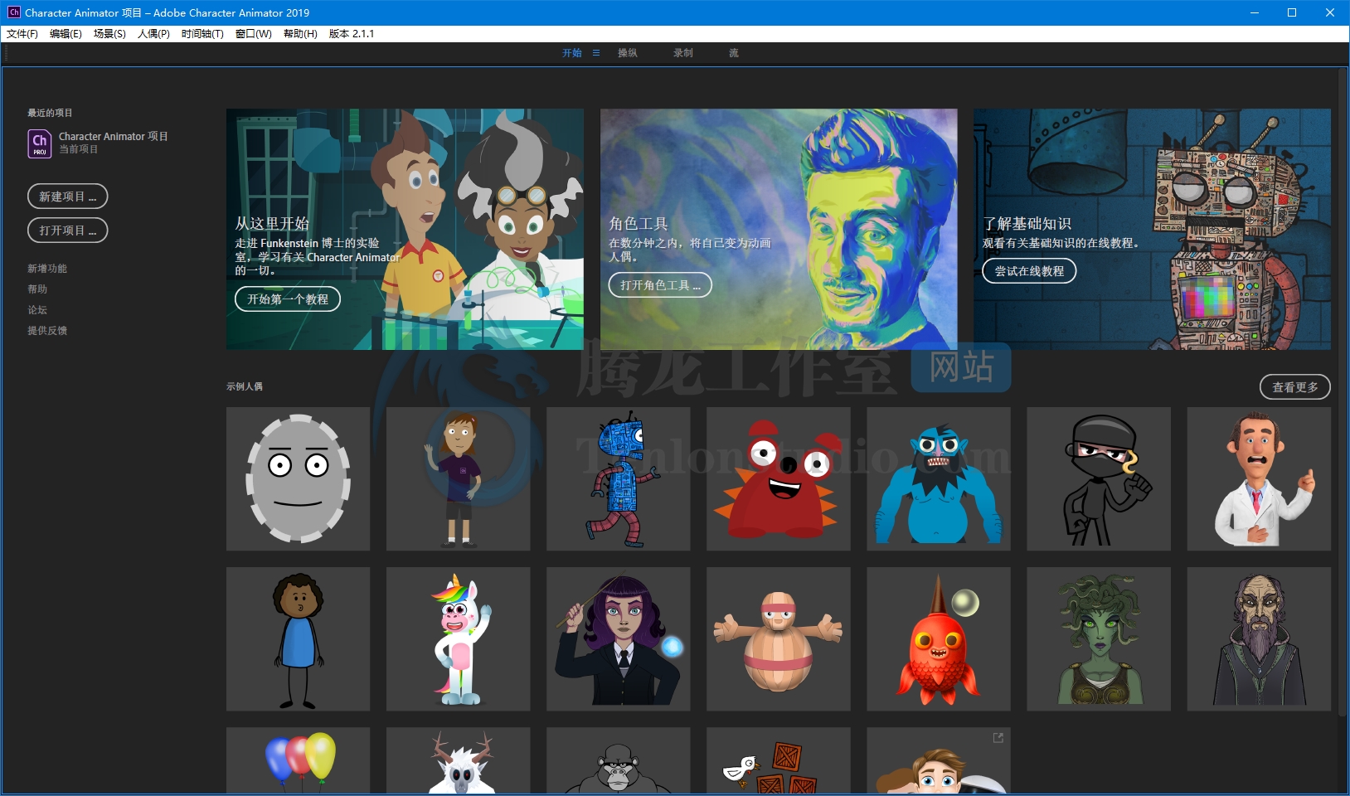Viewport: 1350px width, 796px height.
Task: Open the 提供反馈 link
Action: [x=47, y=331]
